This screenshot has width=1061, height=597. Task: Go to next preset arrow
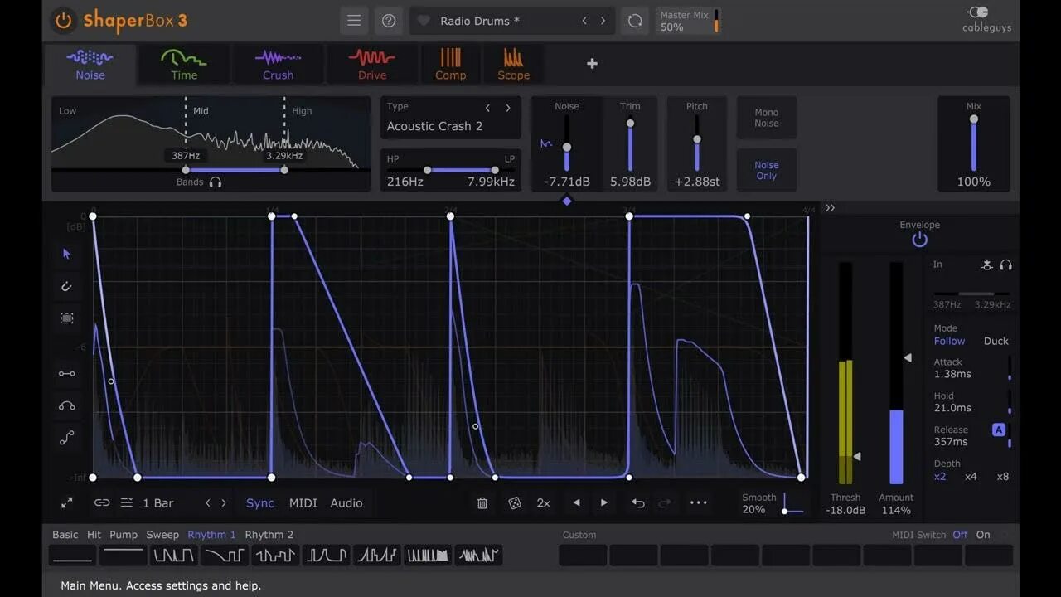pos(603,21)
